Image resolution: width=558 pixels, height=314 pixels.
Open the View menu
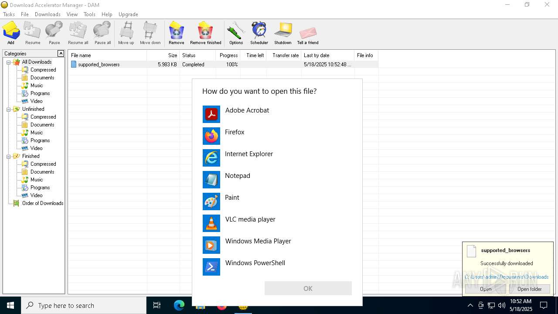coord(72,14)
